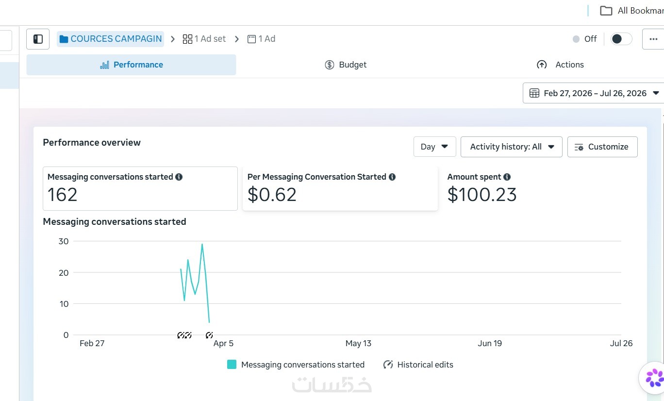664x401 pixels.
Task: Toggle the Messaging conversations started legend series
Action: coord(296,365)
